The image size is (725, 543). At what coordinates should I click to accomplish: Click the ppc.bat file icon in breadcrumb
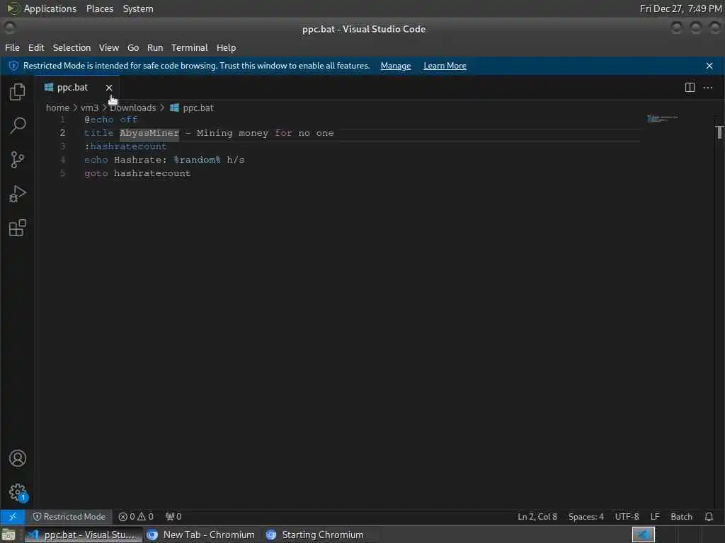click(x=174, y=107)
